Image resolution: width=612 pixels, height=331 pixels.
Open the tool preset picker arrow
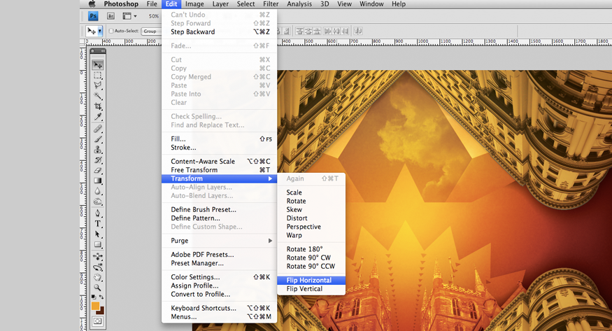[x=100, y=31]
